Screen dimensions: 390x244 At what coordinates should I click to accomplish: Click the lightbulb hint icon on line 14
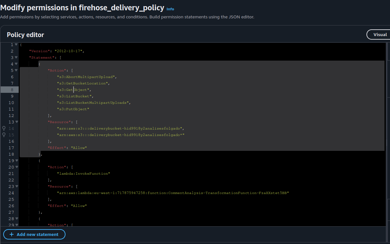pos(4,128)
